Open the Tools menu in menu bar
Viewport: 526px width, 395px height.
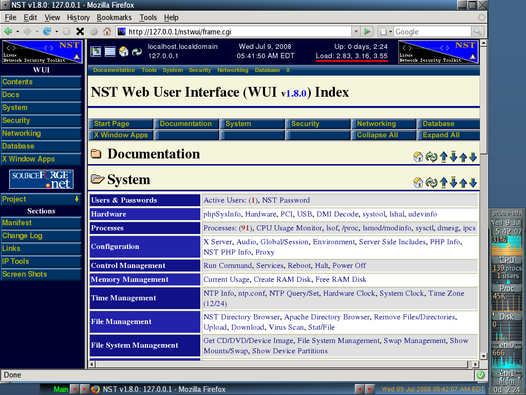tap(148, 17)
